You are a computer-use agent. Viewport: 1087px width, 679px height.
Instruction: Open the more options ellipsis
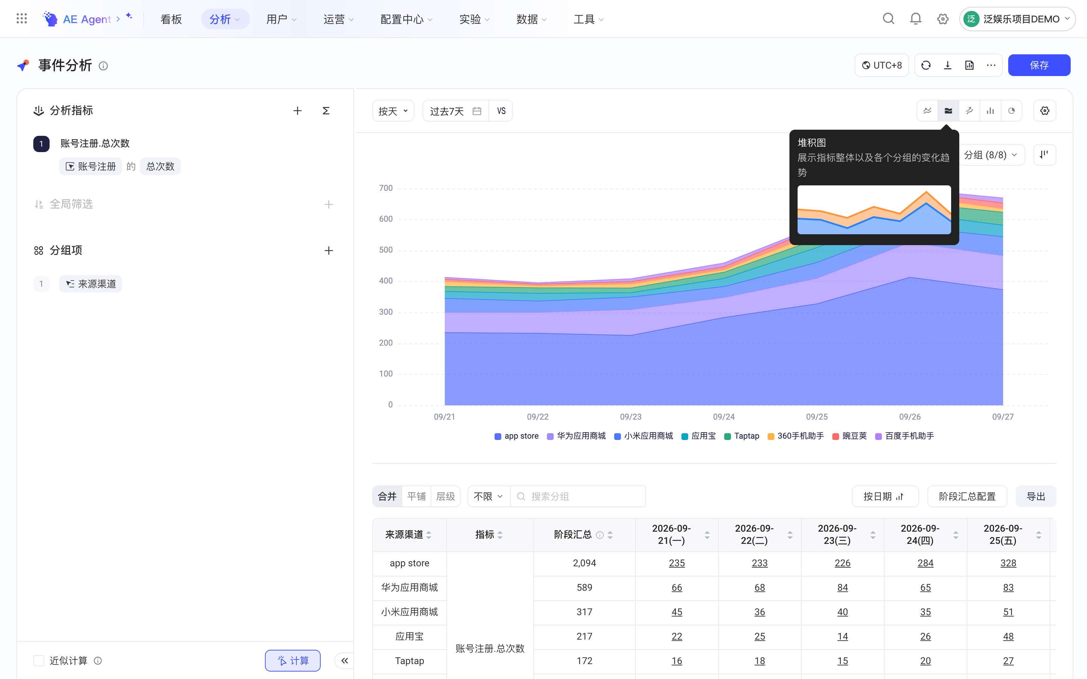[x=991, y=66]
